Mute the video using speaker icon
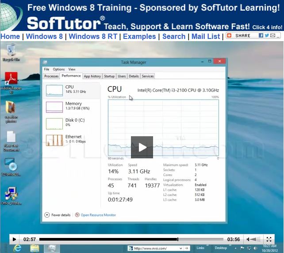The height and width of the screenshot is (253, 284). point(248,239)
